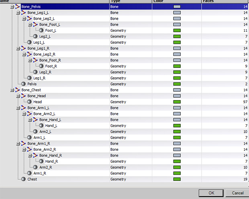Select the Bone_Arm2_L row
This screenshot has width=249, height=199.
(124, 114)
